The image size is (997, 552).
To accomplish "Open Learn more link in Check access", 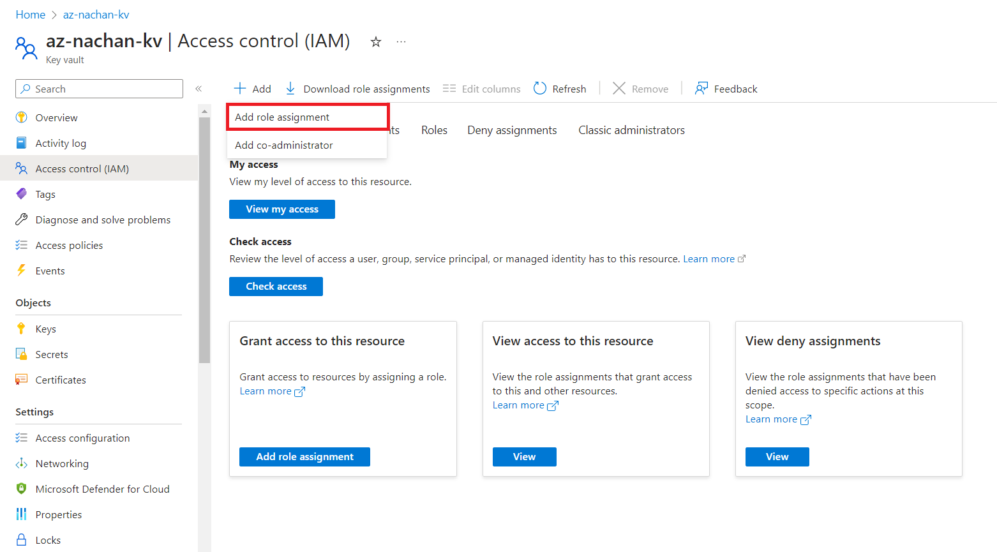I will (x=708, y=259).
